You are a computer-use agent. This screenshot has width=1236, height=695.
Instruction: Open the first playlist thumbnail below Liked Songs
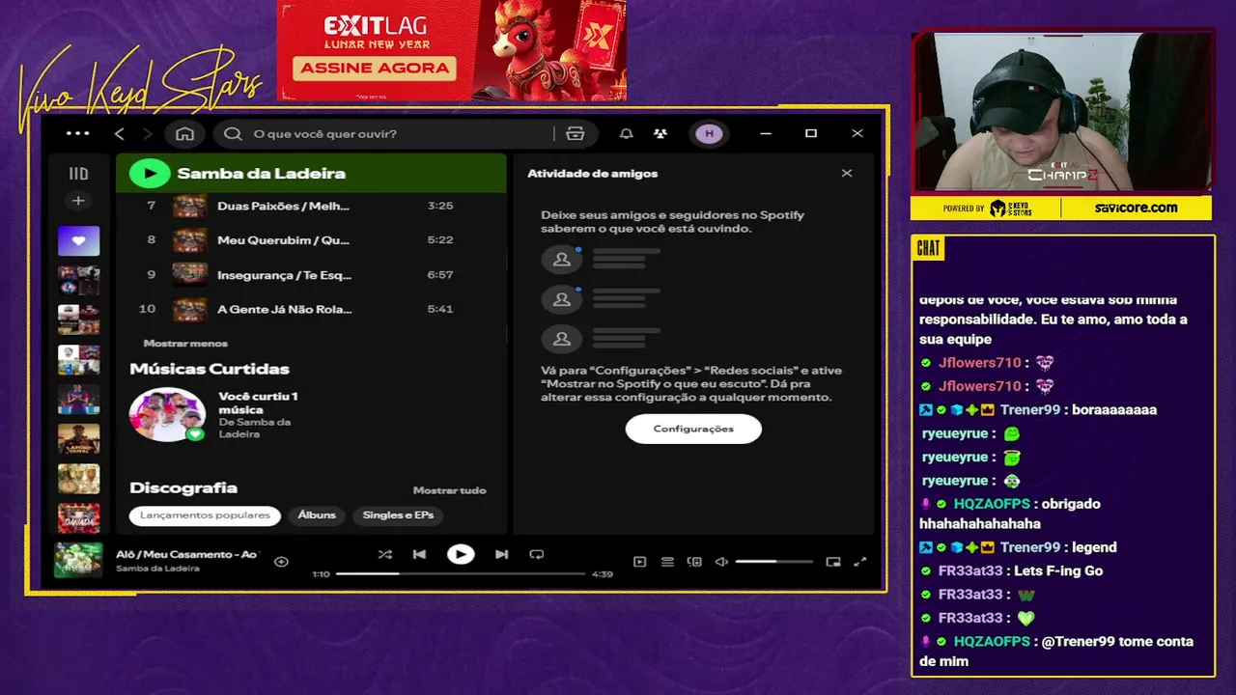click(x=78, y=281)
